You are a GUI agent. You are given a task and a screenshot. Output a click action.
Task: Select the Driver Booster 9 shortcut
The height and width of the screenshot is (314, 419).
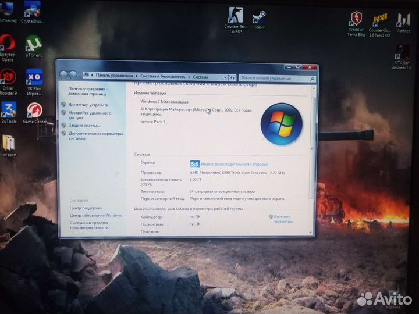8,78
